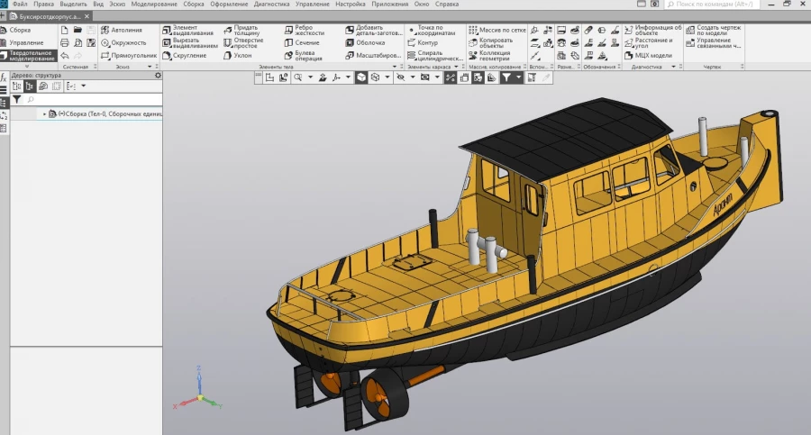Open tree panel settings gear

pos(158,76)
